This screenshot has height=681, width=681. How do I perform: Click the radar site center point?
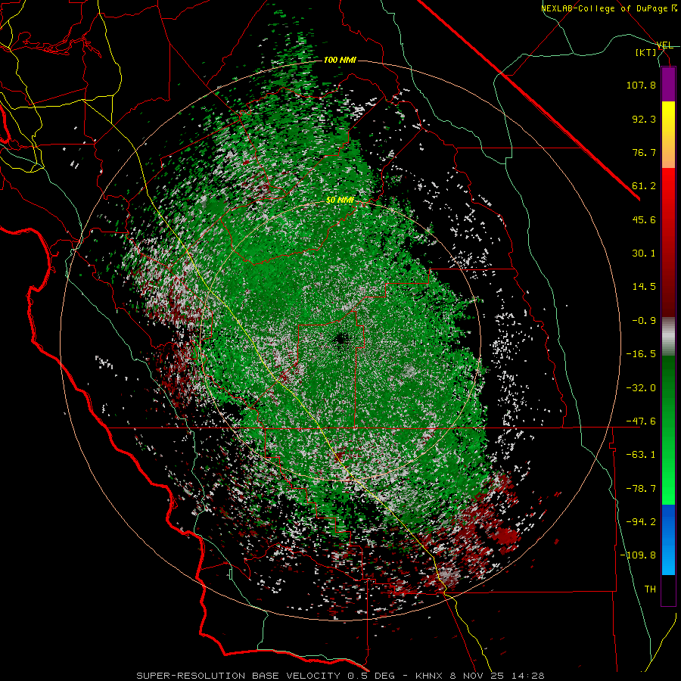341,339
